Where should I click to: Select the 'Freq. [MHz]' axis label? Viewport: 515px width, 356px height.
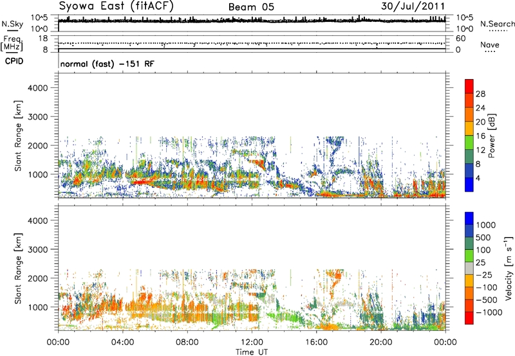click(x=12, y=43)
